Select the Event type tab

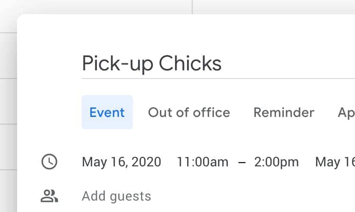click(x=107, y=112)
